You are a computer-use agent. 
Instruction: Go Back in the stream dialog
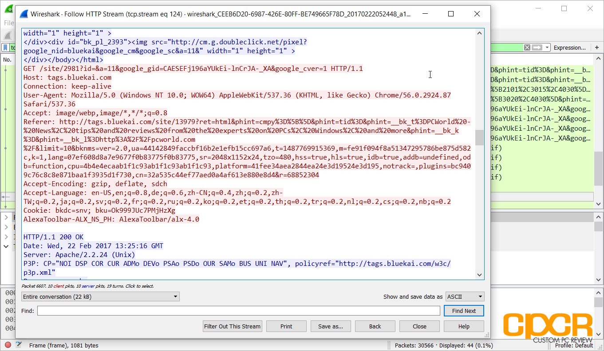(x=375, y=326)
